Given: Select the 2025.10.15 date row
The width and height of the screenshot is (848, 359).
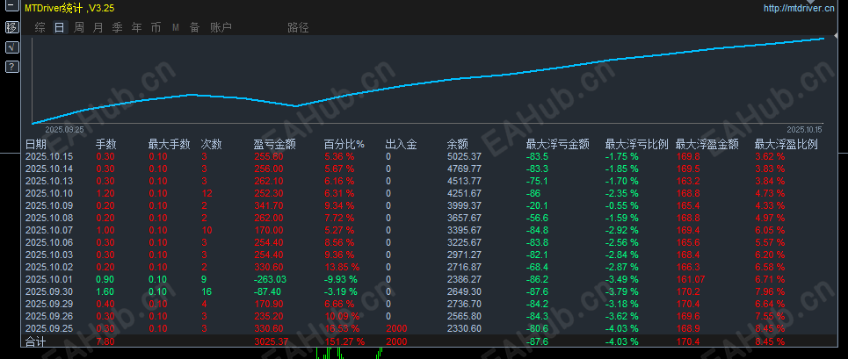Looking at the screenshot, I should click(49, 156).
